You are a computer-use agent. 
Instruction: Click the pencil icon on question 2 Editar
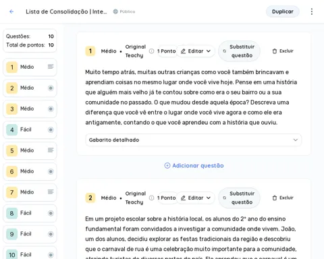coord(183,198)
